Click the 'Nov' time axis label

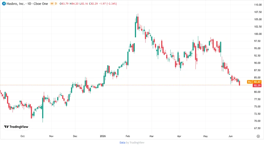[x=51, y=136]
